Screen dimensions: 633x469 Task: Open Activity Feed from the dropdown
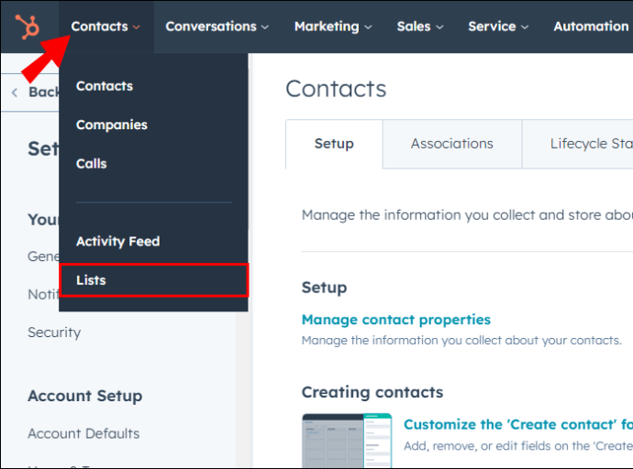117,241
